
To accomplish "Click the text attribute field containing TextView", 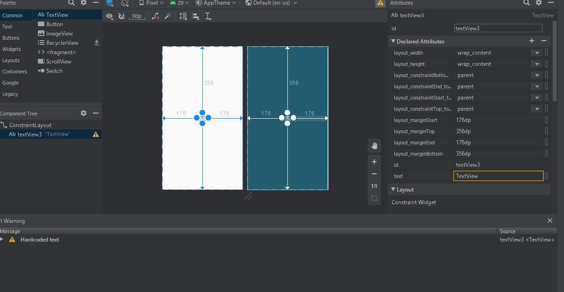I will click(x=498, y=176).
